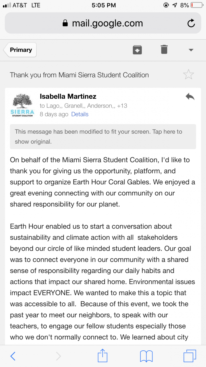
Task: Star the Thank you email
Action: point(188,75)
